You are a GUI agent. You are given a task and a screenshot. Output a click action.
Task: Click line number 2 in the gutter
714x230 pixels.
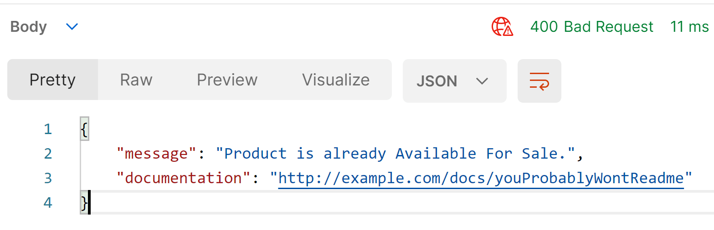tap(48, 154)
